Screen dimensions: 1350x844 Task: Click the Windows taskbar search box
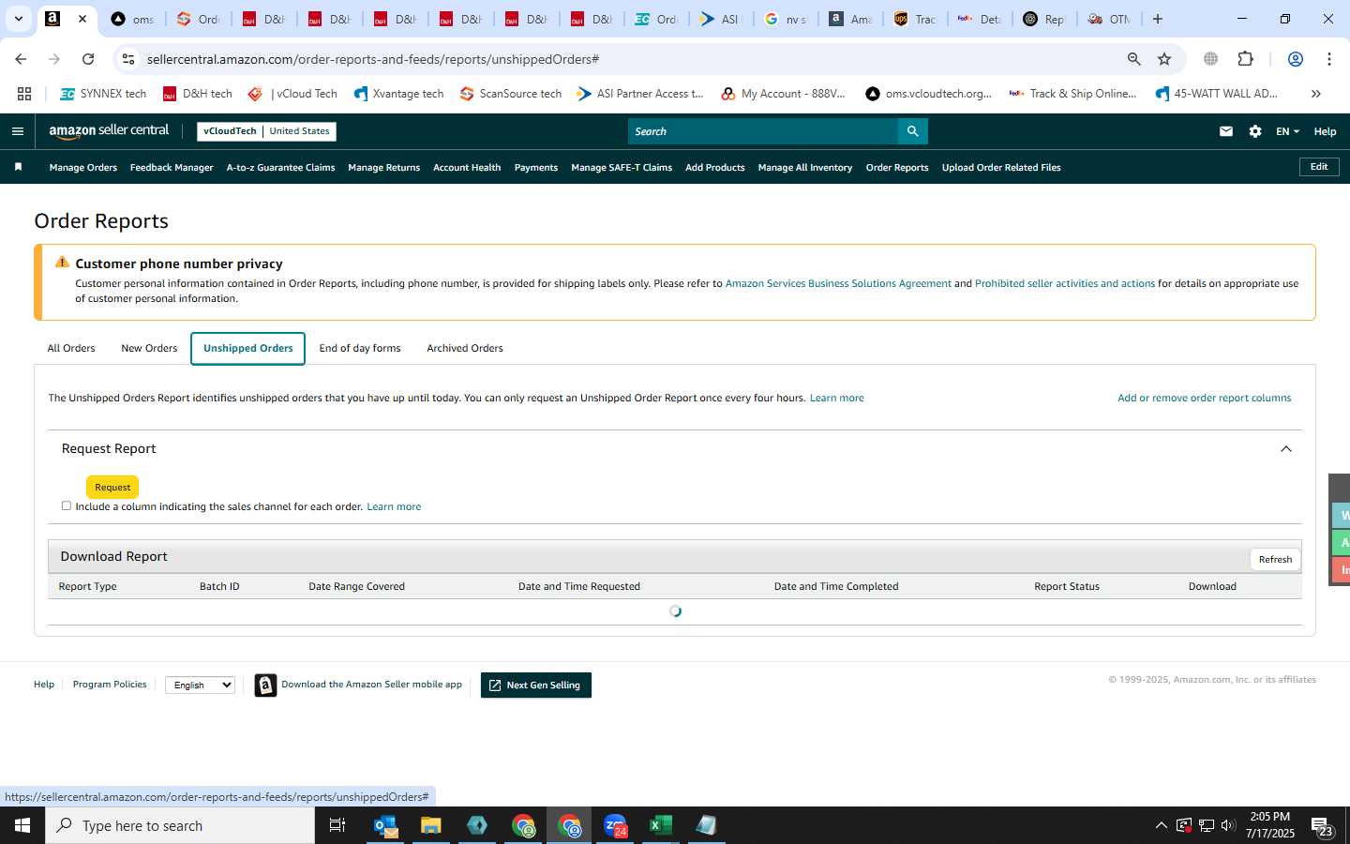pyautogui.click(x=180, y=825)
